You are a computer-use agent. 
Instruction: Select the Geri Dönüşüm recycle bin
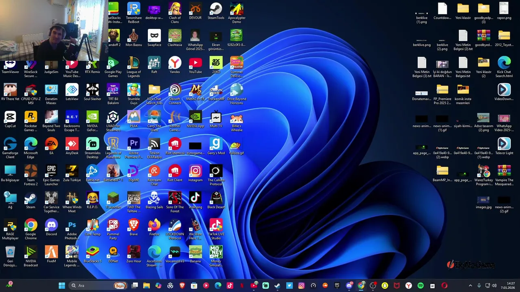[10, 257]
